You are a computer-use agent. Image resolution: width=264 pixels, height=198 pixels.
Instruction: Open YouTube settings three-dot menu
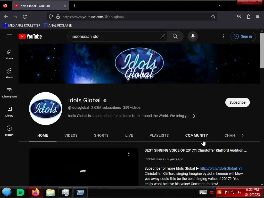click(223, 36)
